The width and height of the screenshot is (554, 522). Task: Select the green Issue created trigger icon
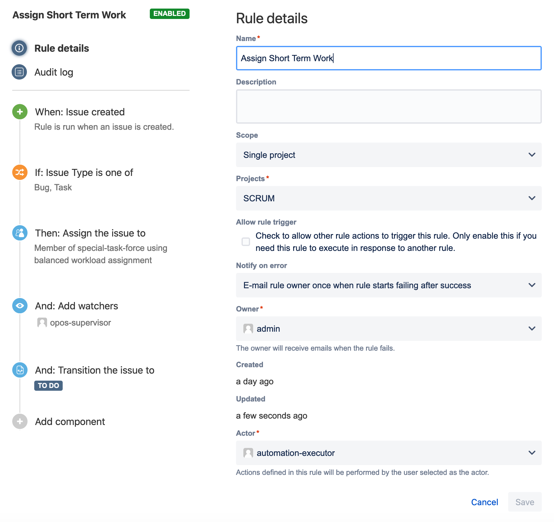(20, 112)
